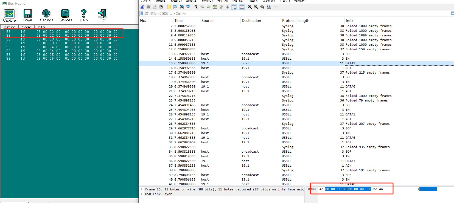Select packet 28 Folded 207 empty frames
The height and width of the screenshot is (203, 454).
point(296,124)
